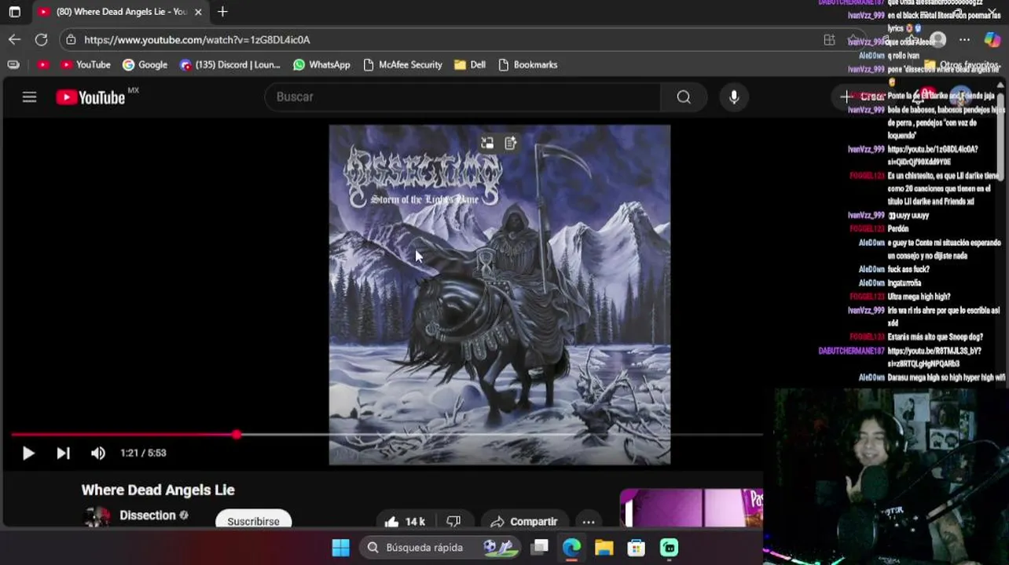Click the browser back arrow
This screenshot has height=565, width=1009.
coord(15,39)
